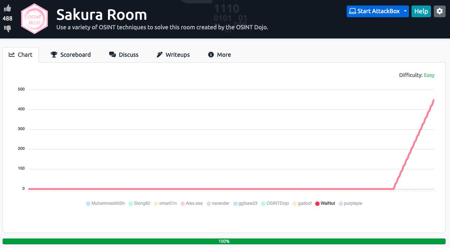Open the Start AttackBox dropdown arrow
Viewport: 450px width, 248px height.
404,11
